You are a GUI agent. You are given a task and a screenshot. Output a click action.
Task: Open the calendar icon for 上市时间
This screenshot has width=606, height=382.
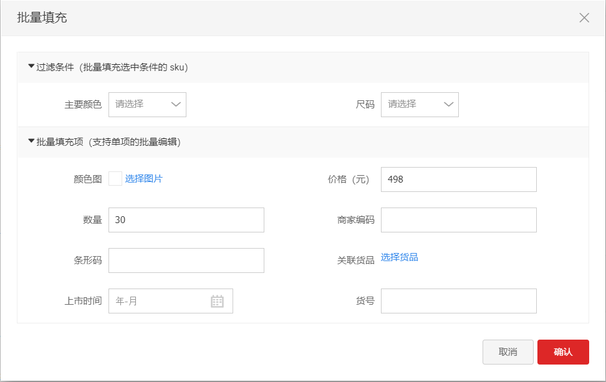217,301
